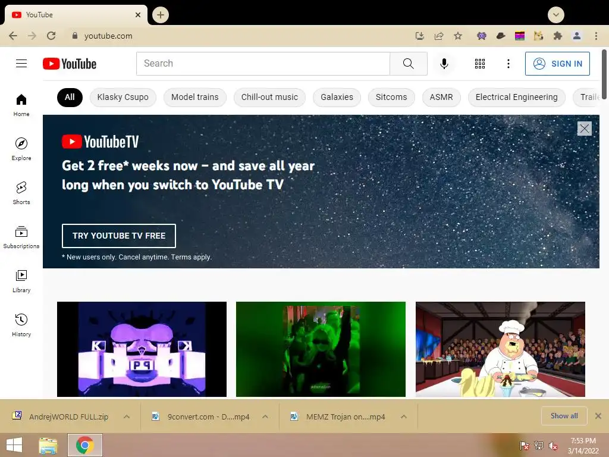Screen dimensions: 609x457
Task: Open the Klasky Csupo purple face thumbnail
Action: 142,349
